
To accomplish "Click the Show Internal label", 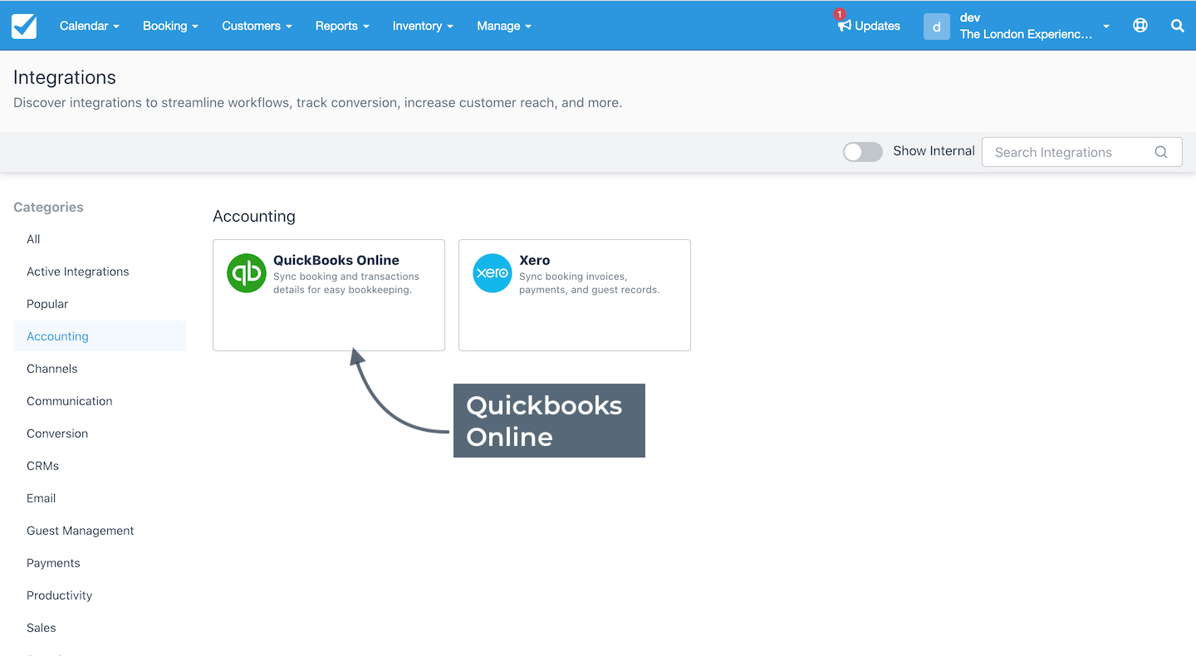I will tap(934, 151).
